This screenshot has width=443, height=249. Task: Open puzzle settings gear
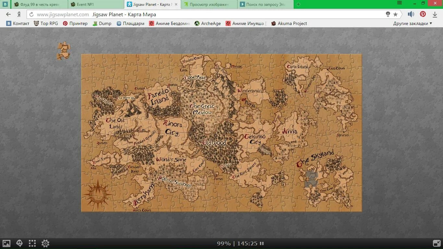pyautogui.click(x=45, y=243)
